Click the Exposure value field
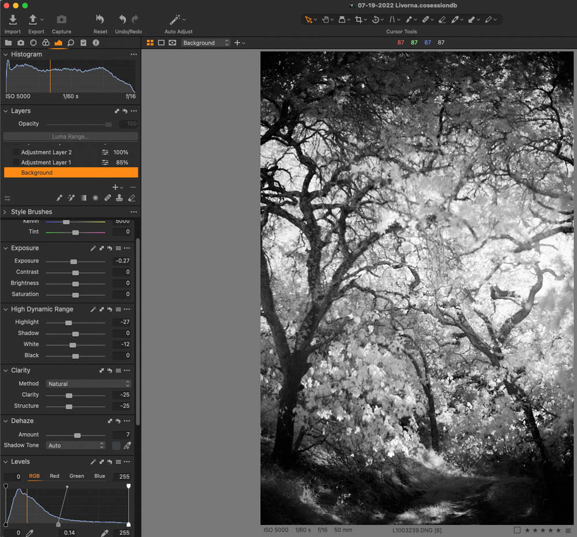 pos(122,261)
